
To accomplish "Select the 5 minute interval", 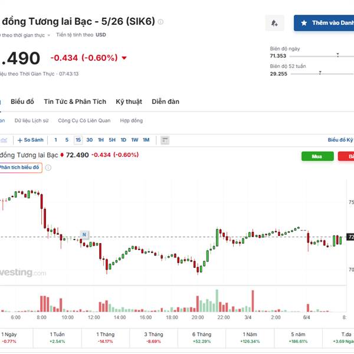I will [67, 140].
